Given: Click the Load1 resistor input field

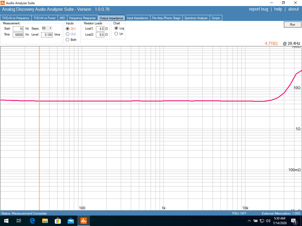Looking at the screenshot, I should [x=100, y=29].
